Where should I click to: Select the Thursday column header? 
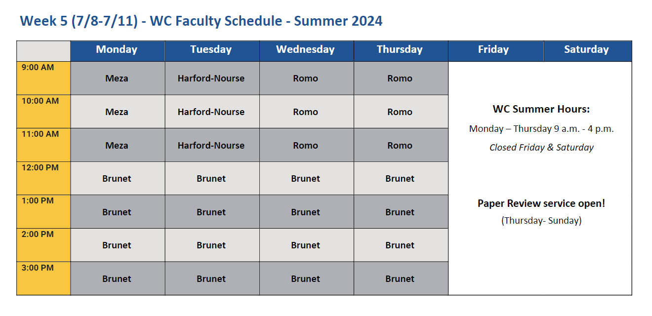click(x=400, y=50)
